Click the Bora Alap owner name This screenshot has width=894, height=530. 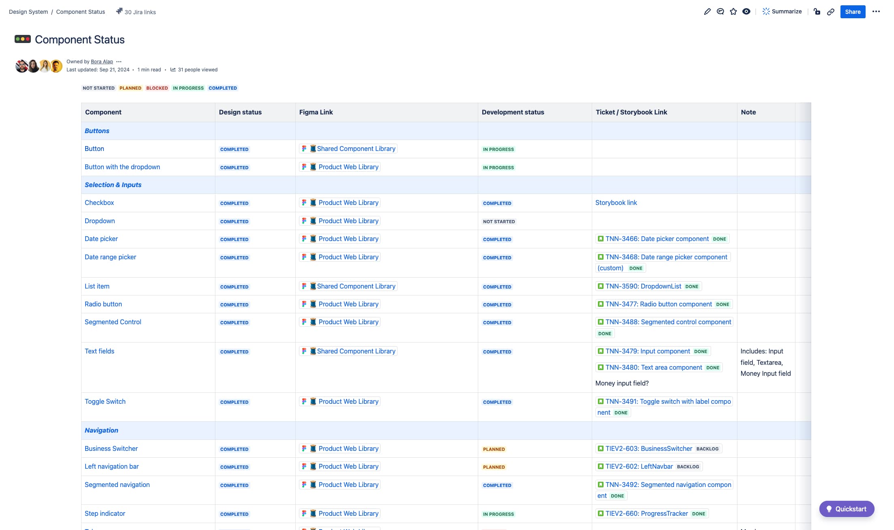tap(102, 62)
